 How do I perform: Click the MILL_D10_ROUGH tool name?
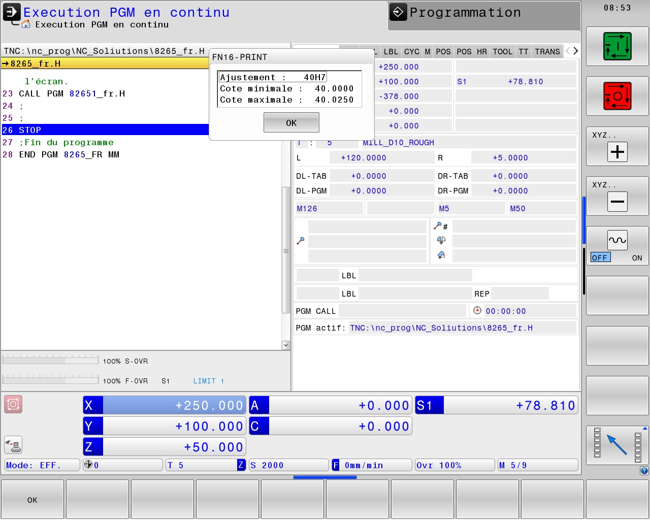pos(399,143)
